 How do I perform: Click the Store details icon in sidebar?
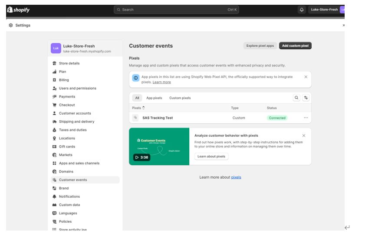click(x=55, y=64)
